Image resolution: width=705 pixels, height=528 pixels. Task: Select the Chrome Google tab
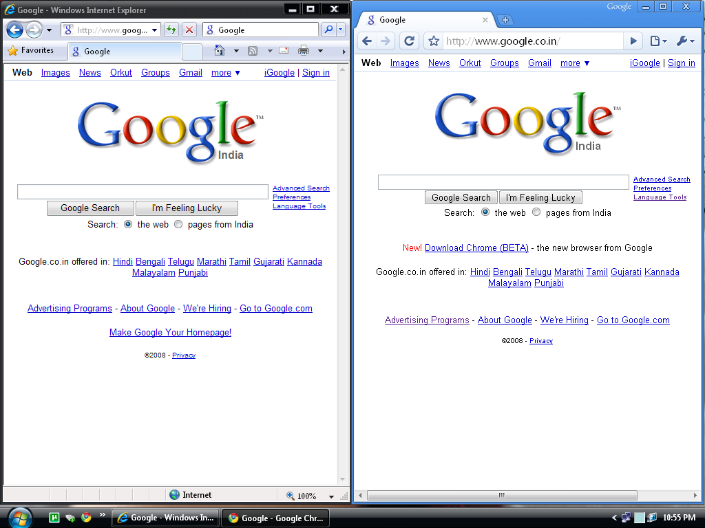click(424, 20)
